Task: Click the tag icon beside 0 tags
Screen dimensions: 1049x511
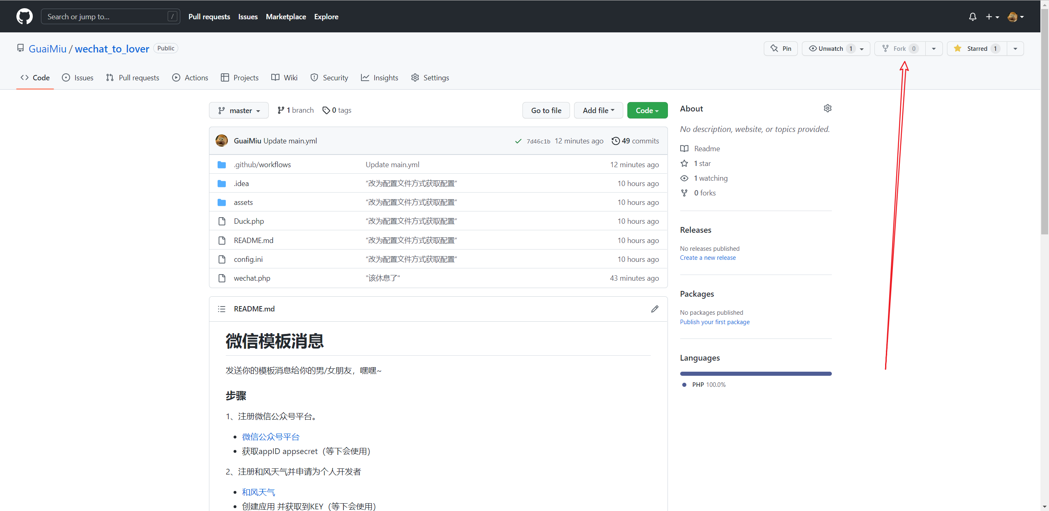Action: 326,110
